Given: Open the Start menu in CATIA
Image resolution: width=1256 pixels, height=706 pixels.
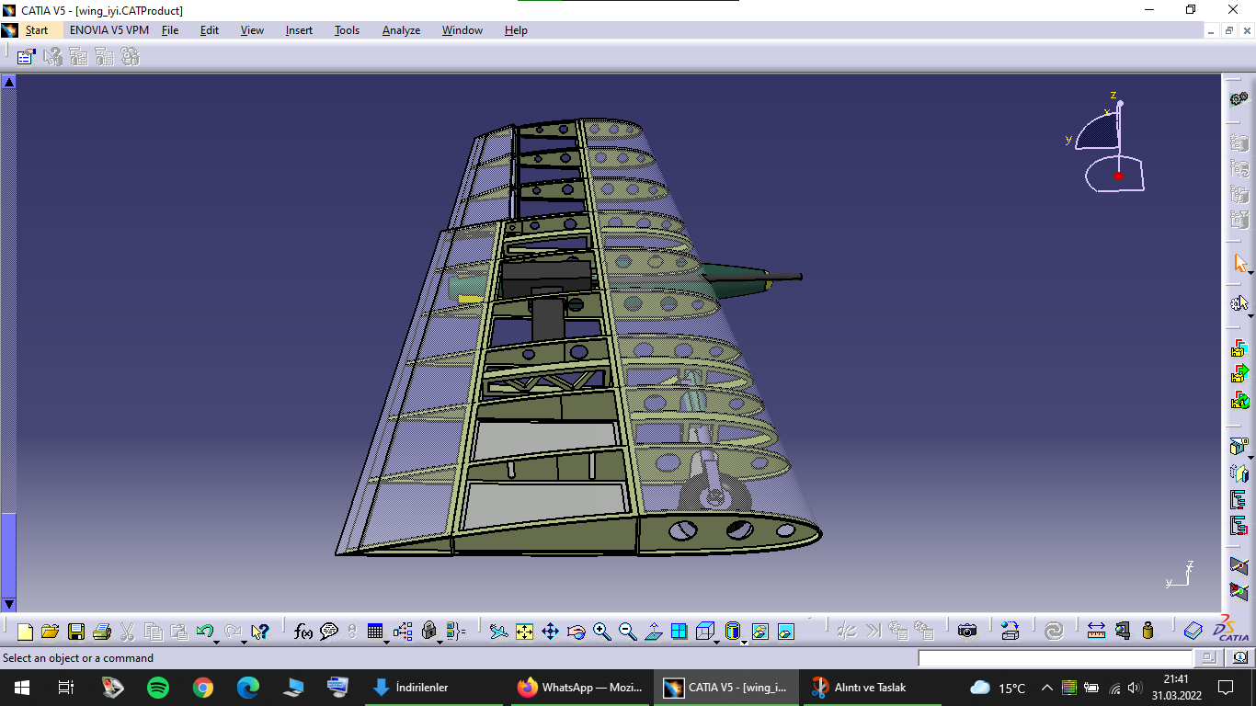Looking at the screenshot, I should pyautogui.click(x=37, y=30).
